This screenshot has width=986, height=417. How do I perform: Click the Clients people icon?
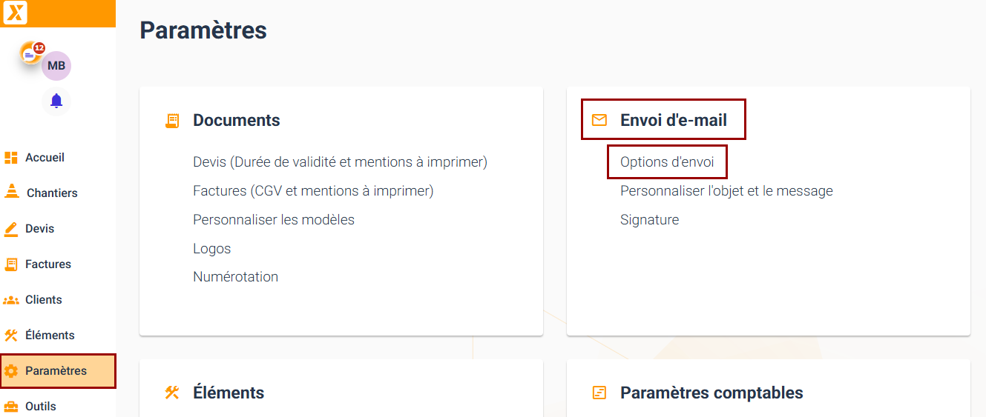pyautogui.click(x=11, y=300)
